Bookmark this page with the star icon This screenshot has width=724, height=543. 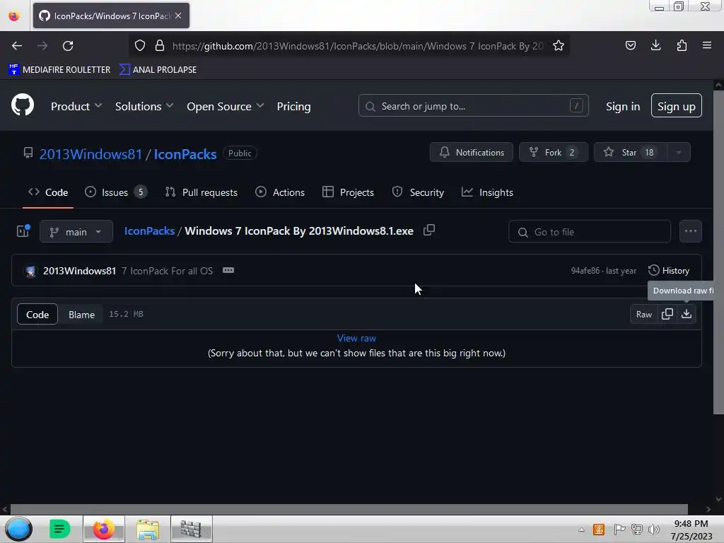pos(559,45)
